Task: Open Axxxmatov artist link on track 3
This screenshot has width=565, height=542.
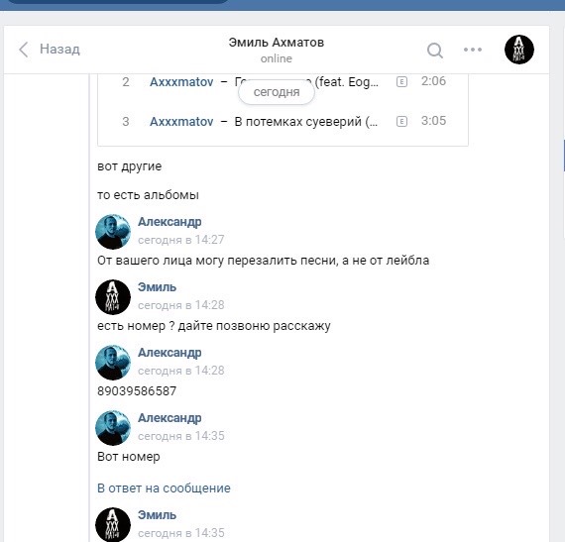Action: [181, 122]
